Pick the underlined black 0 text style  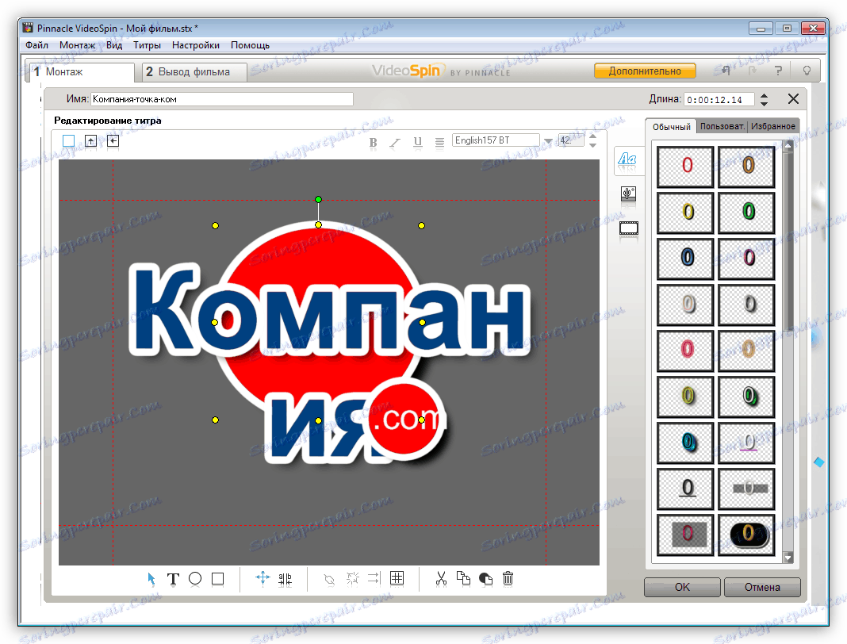(685, 489)
